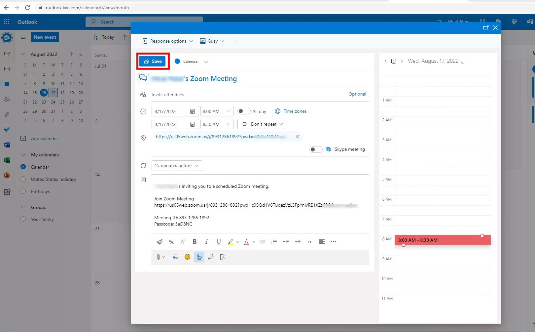
Task: Apply bold formatting to the description text
Action: 195,242
